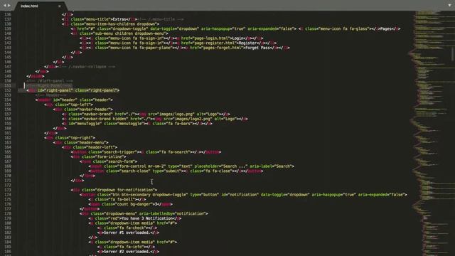
Task: Go to next tab with right arrow
Action: pos(9,5)
